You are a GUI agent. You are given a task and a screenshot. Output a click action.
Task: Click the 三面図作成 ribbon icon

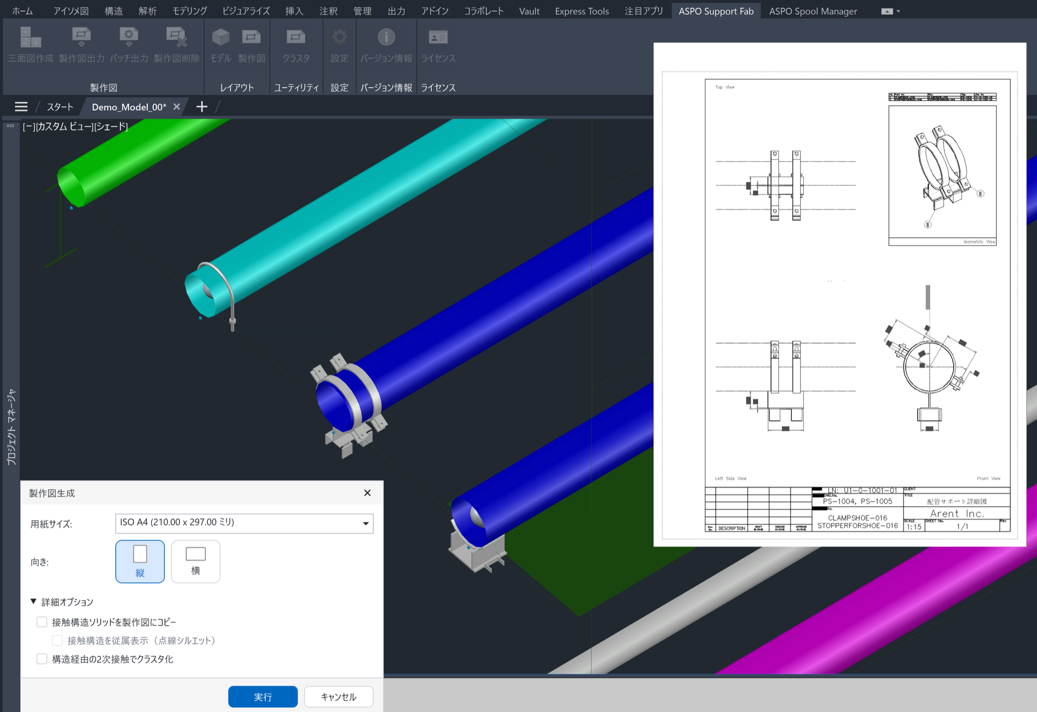pyautogui.click(x=31, y=38)
